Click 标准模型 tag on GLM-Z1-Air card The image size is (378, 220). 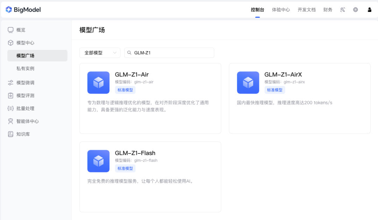pos(125,90)
